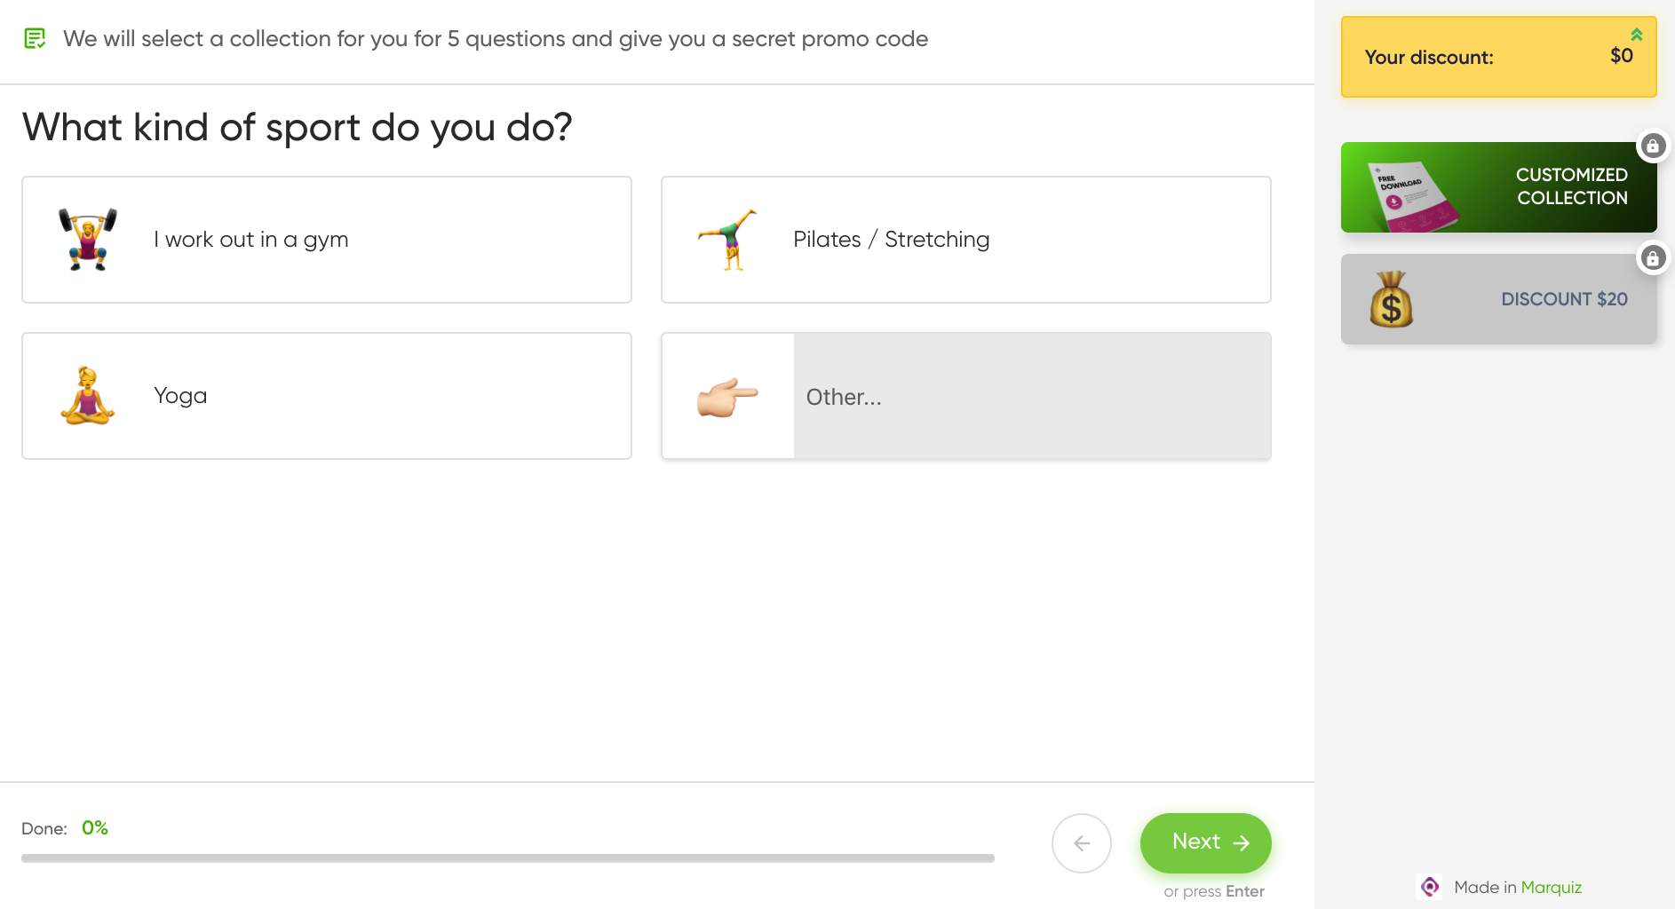This screenshot has height=909, width=1675.
Task: Click the green checklist icon in header
Action: (x=35, y=39)
